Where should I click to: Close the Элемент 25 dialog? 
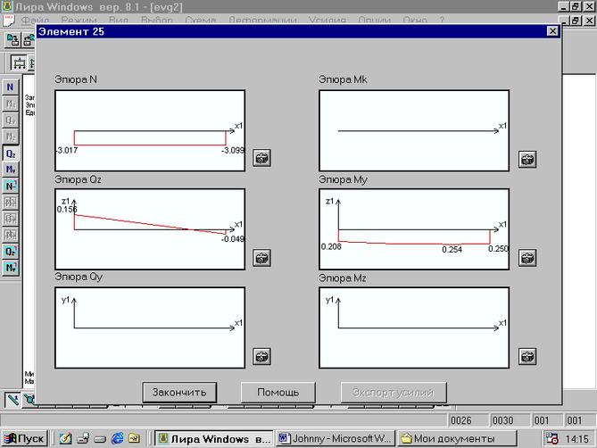click(552, 31)
